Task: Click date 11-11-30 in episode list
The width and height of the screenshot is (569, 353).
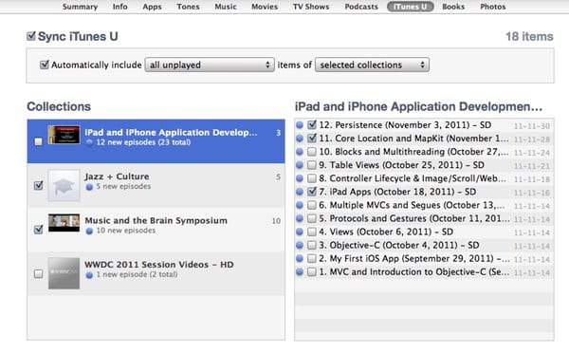Action: [532, 126]
